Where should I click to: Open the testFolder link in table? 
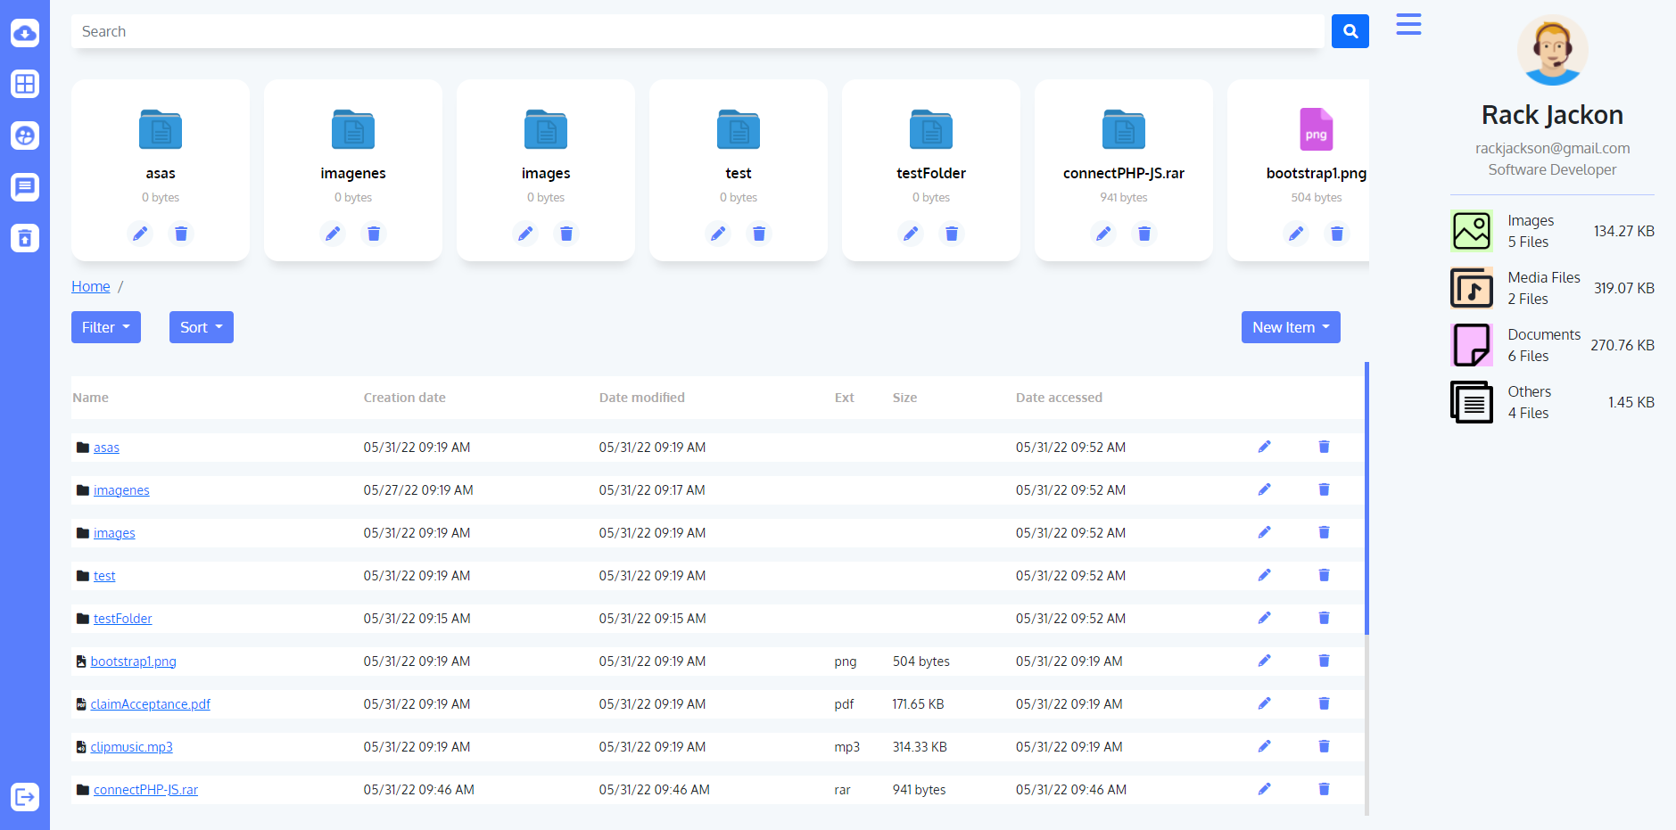pyautogui.click(x=123, y=619)
